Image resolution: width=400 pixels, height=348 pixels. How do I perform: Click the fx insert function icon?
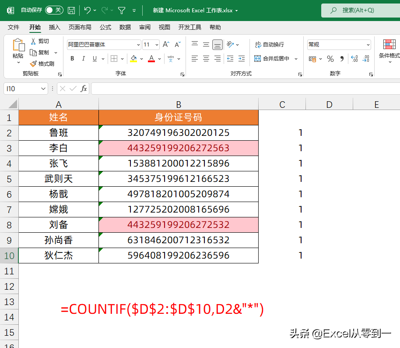[84, 89]
